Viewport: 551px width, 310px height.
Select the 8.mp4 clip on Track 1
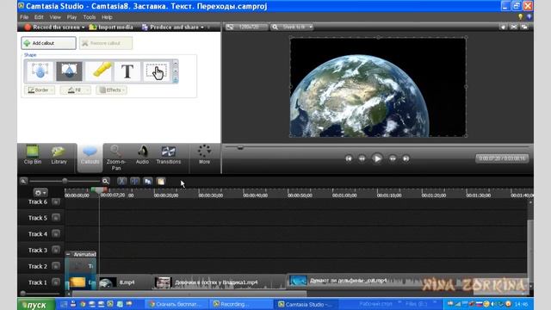(125, 282)
